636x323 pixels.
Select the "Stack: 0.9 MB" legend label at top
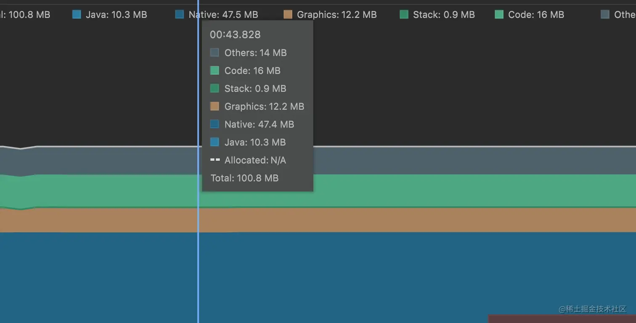(x=444, y=15)
